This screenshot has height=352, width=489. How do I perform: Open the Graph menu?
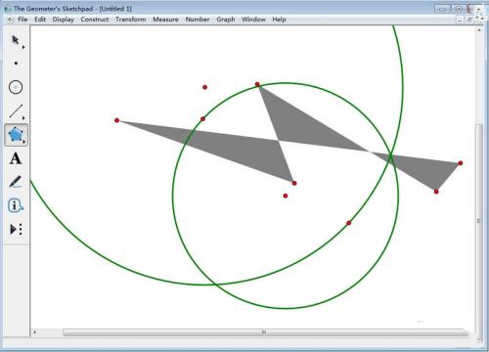[226, 20]
